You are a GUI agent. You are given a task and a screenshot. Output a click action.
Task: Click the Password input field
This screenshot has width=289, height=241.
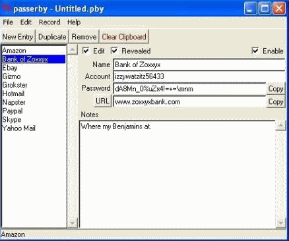pos(189,89)
